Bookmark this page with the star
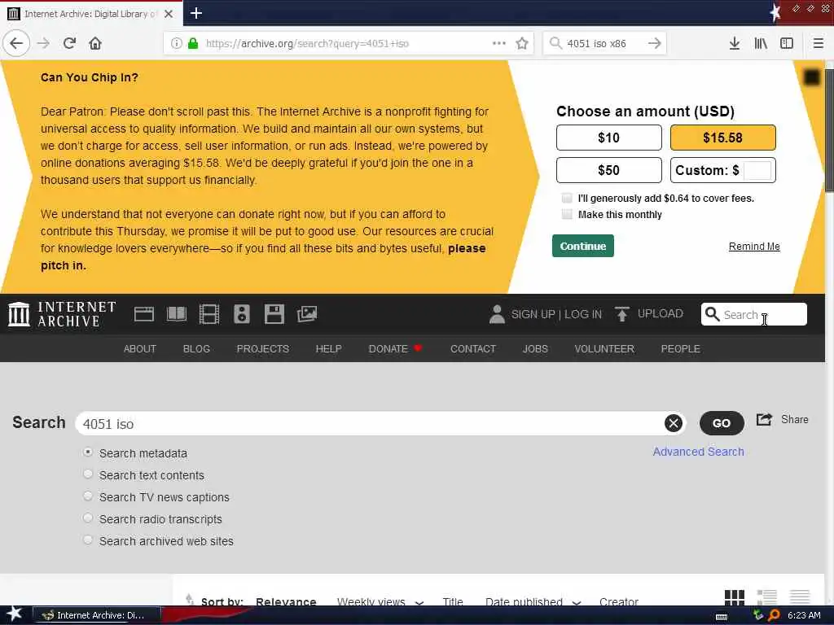Image resolution: width=834 pixels, height=625 pixels. (x=522, y=43)
